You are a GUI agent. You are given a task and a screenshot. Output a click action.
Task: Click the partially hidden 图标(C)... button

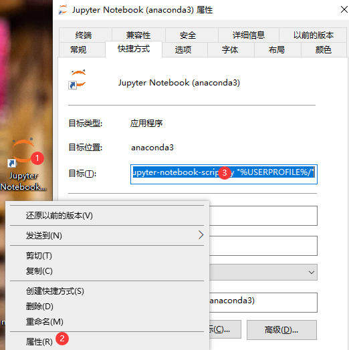pos(225,329)
